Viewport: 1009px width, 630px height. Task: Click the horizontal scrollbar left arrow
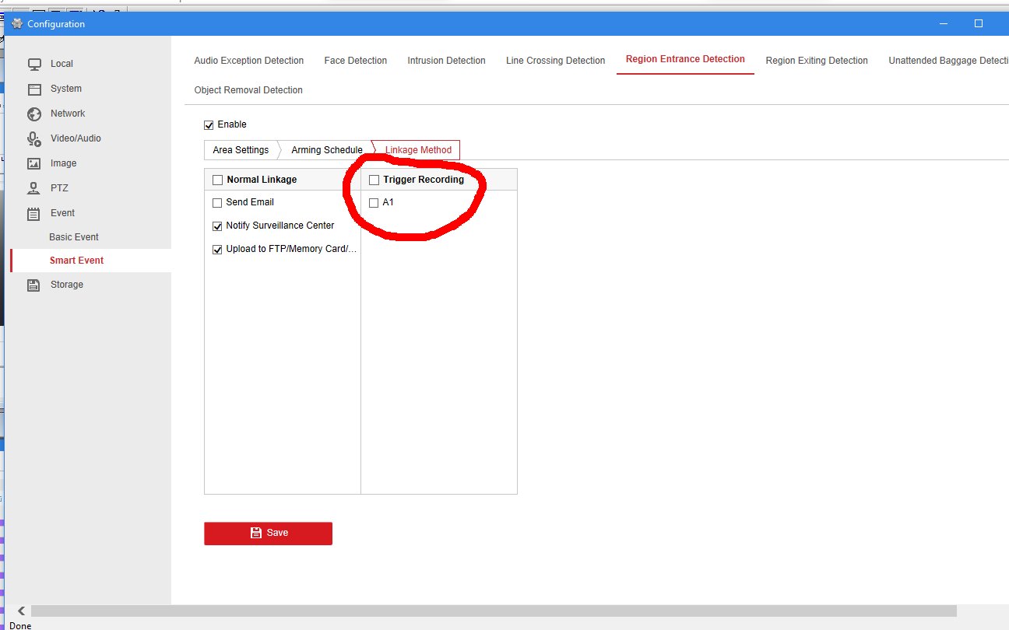coord(21,611)
